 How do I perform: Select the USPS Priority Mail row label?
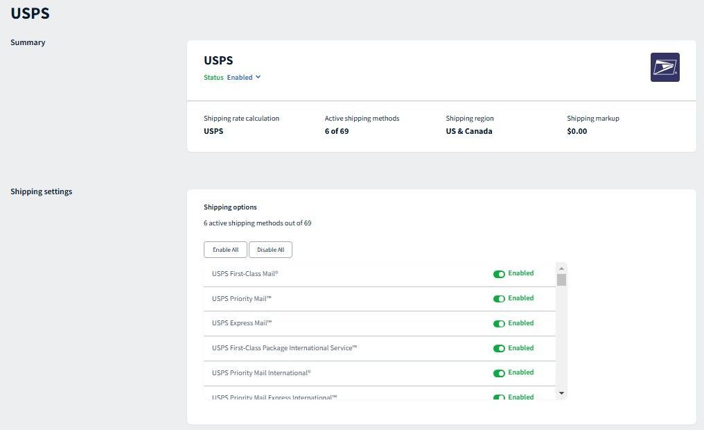(242, 299)
